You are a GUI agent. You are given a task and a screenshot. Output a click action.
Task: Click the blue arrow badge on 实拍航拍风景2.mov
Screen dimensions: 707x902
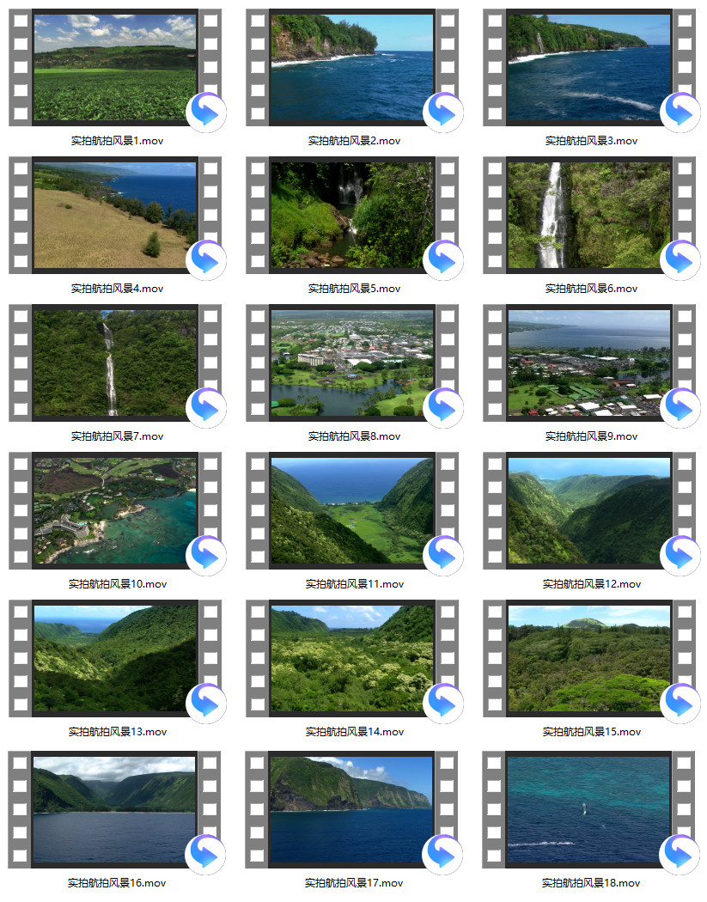(443, 112)
